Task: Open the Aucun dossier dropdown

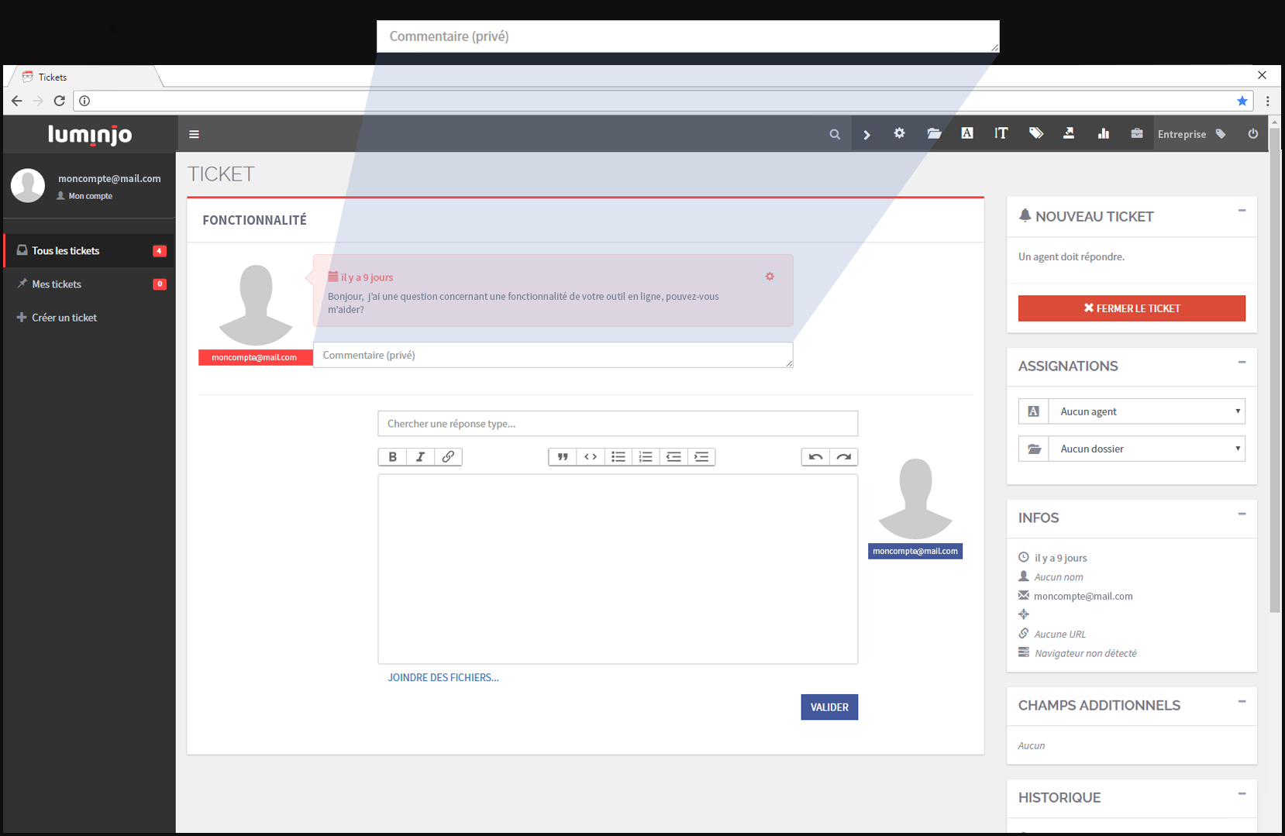Action: pyautogui.click(x=1147, y=449)
